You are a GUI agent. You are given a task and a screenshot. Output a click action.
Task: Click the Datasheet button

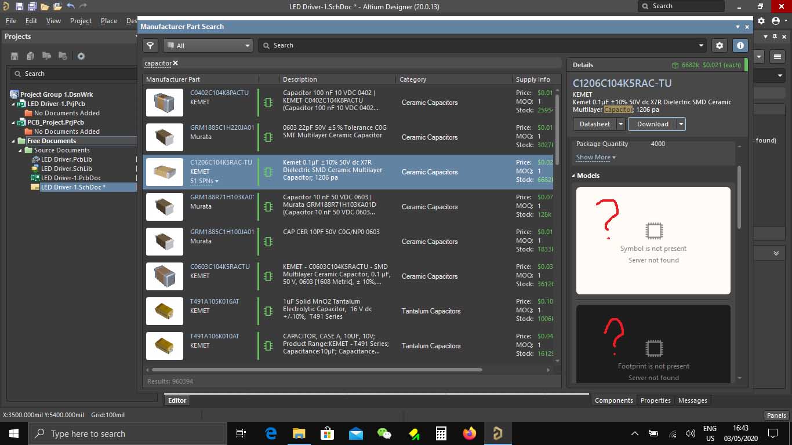(594, 124)
